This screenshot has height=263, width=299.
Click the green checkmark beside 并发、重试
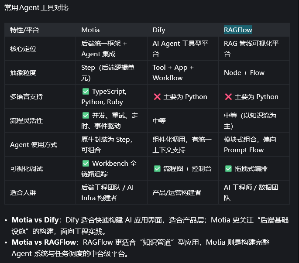click(86, 116)
